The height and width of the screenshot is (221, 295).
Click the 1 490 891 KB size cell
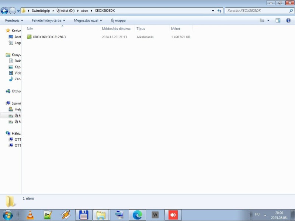(x=181, y=37)
